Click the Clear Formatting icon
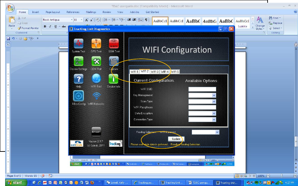Screen dimensions: 298x186 97,19
